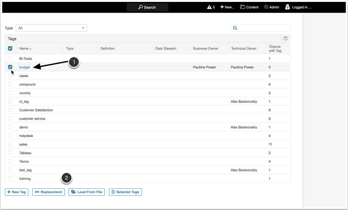This screenshot has height=210, width=348.
Task: Click the trash icon for Selected Tags
Action: [x=113, y=192]
